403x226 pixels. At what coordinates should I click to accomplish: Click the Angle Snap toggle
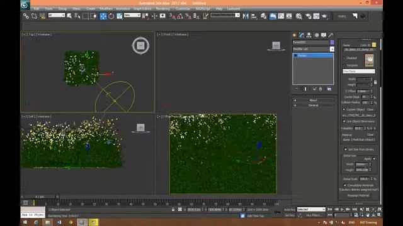(180, 16)
